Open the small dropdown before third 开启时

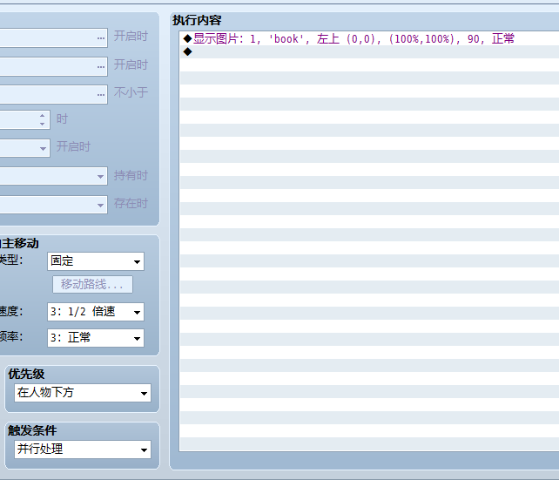43,148
